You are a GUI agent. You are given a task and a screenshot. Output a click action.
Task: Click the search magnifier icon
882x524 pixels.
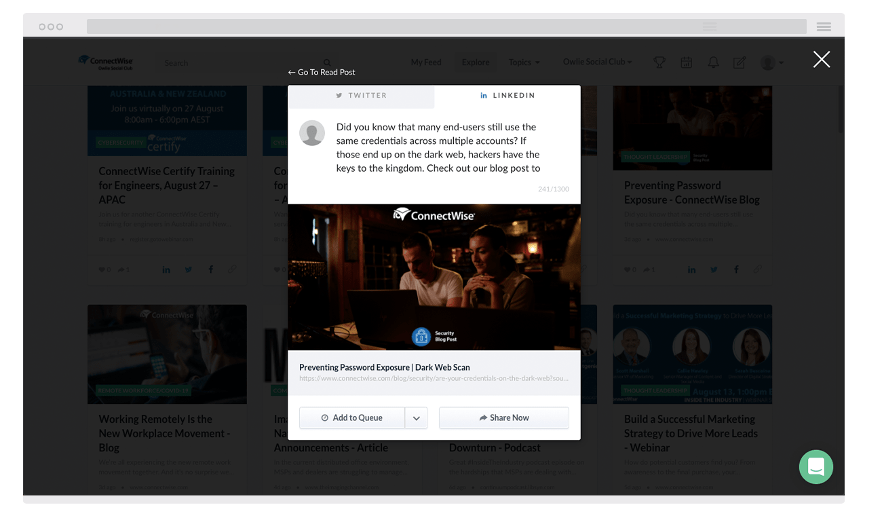tap(327, 62)
